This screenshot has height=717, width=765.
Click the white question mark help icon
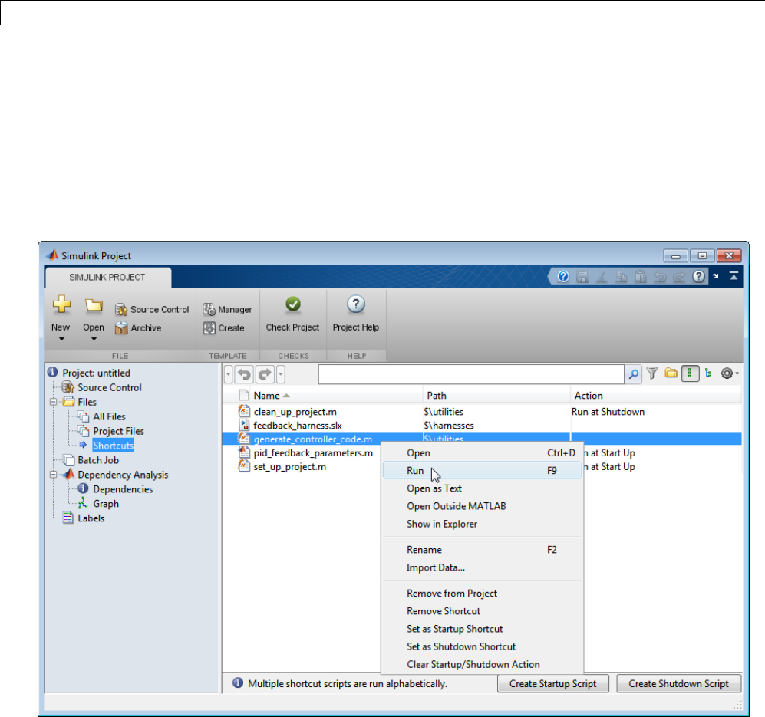click(x=699, y=277)
